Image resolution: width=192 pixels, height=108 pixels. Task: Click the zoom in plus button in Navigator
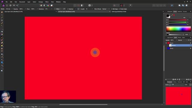coord(190,85)
